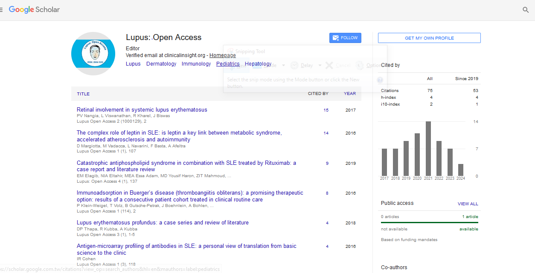The height and width of the screenshot is (273, 535).
Task: Click the Lupus Open Access profile picture
Action: point(93,54)
